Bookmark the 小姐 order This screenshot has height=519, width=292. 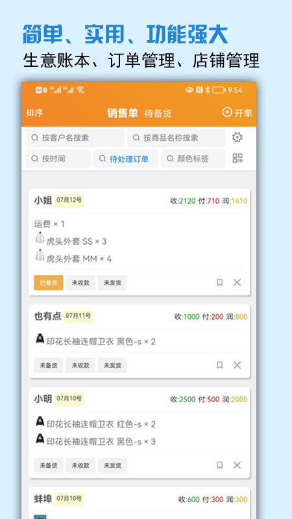click(219, 282)
